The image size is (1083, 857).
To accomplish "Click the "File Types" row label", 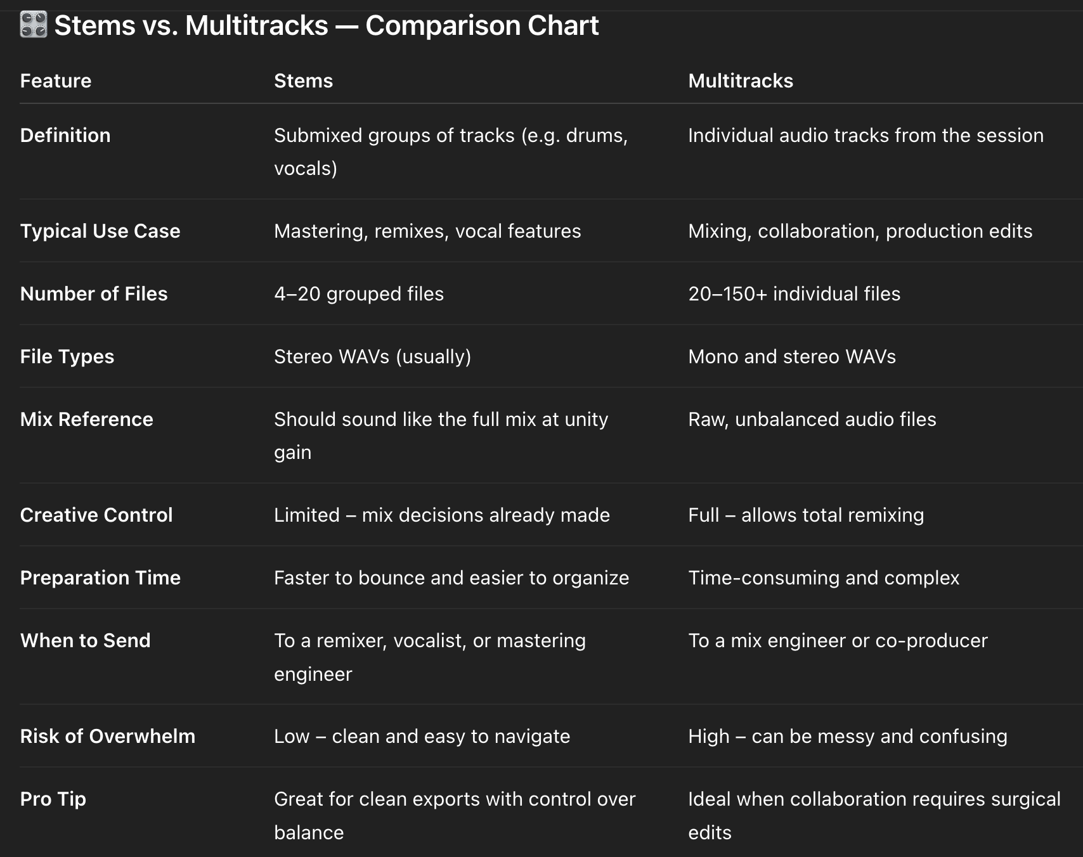I will pos(67,356).
